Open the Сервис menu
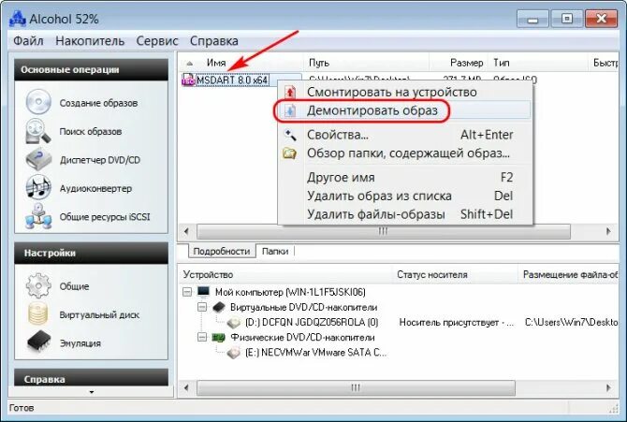Image resolution: width=627 pixels, height=422 pixels. point(157,40)
